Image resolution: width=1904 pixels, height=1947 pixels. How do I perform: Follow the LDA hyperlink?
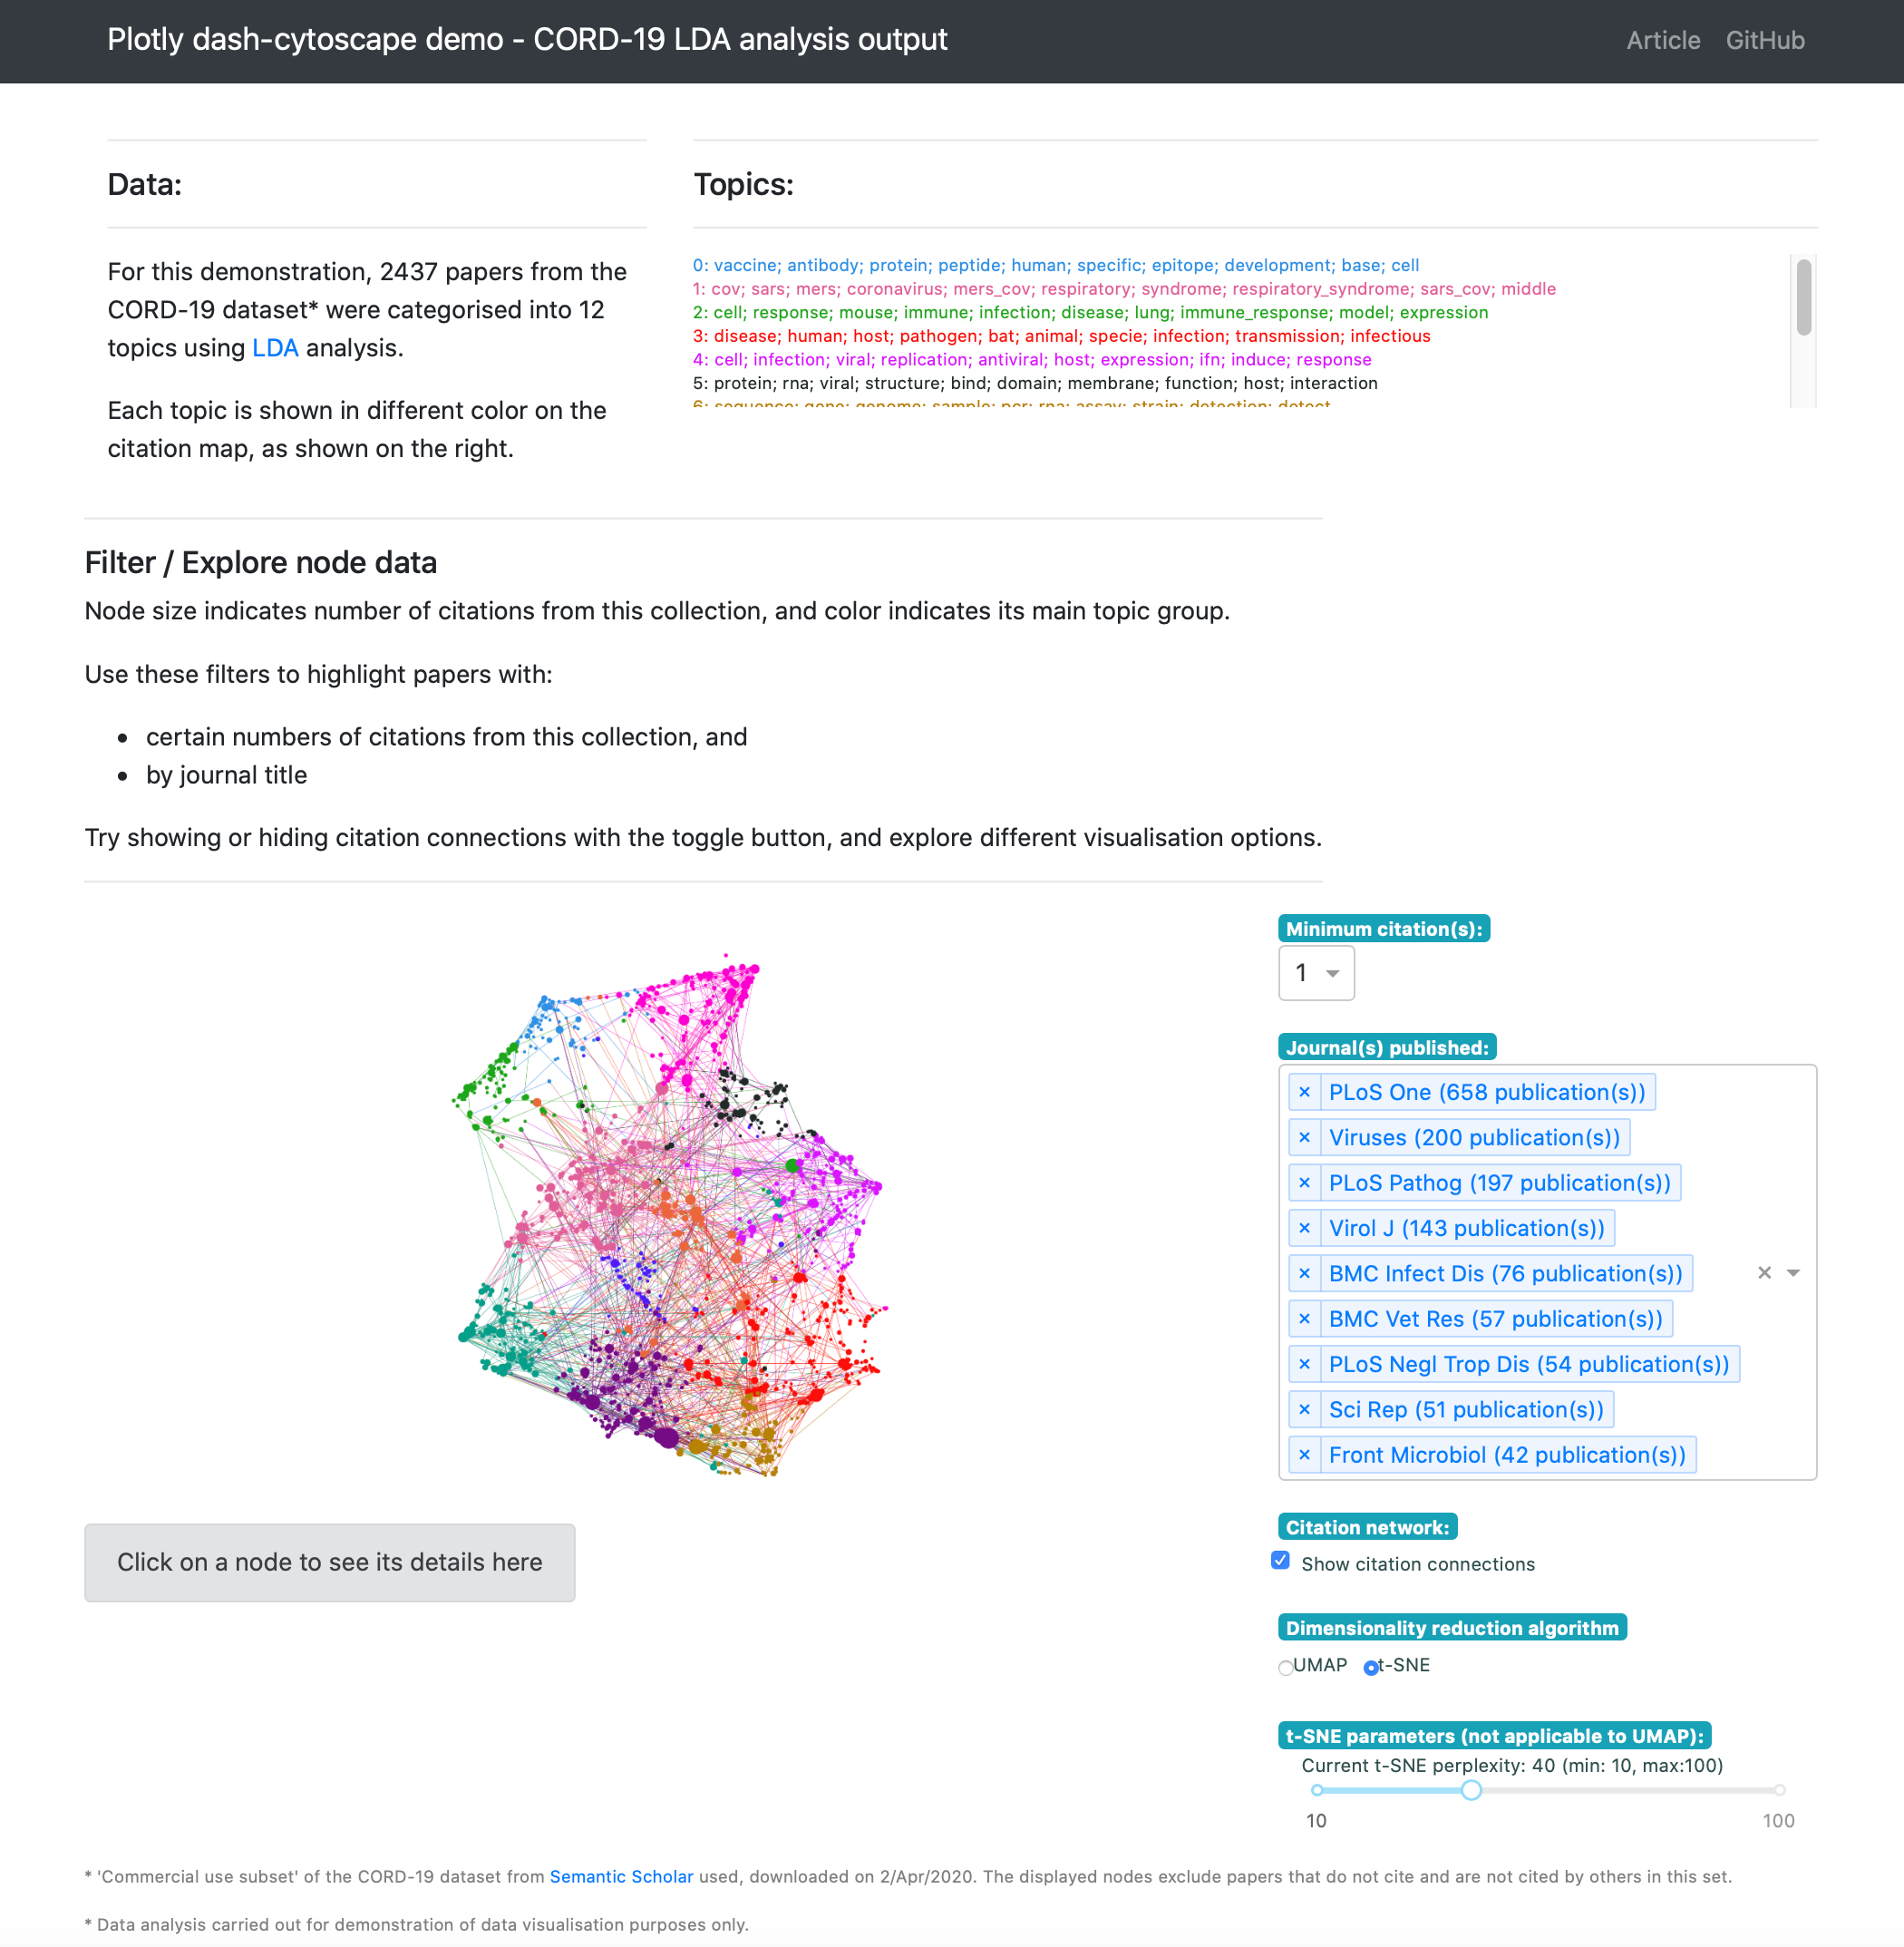pyautogui.click(x=275, y=348)
